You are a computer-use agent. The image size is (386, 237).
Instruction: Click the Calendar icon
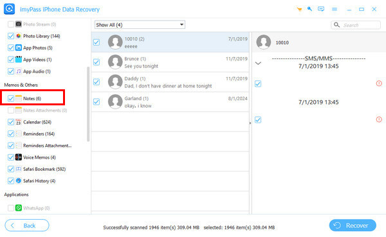coord(19,122)
